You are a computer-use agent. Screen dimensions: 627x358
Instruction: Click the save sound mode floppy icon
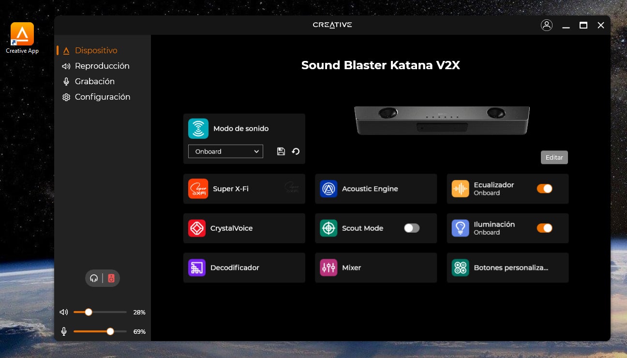click(281, 151)
